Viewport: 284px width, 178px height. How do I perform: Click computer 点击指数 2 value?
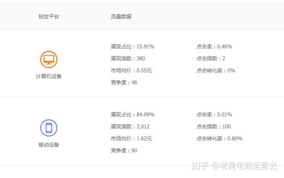(224, 59)
